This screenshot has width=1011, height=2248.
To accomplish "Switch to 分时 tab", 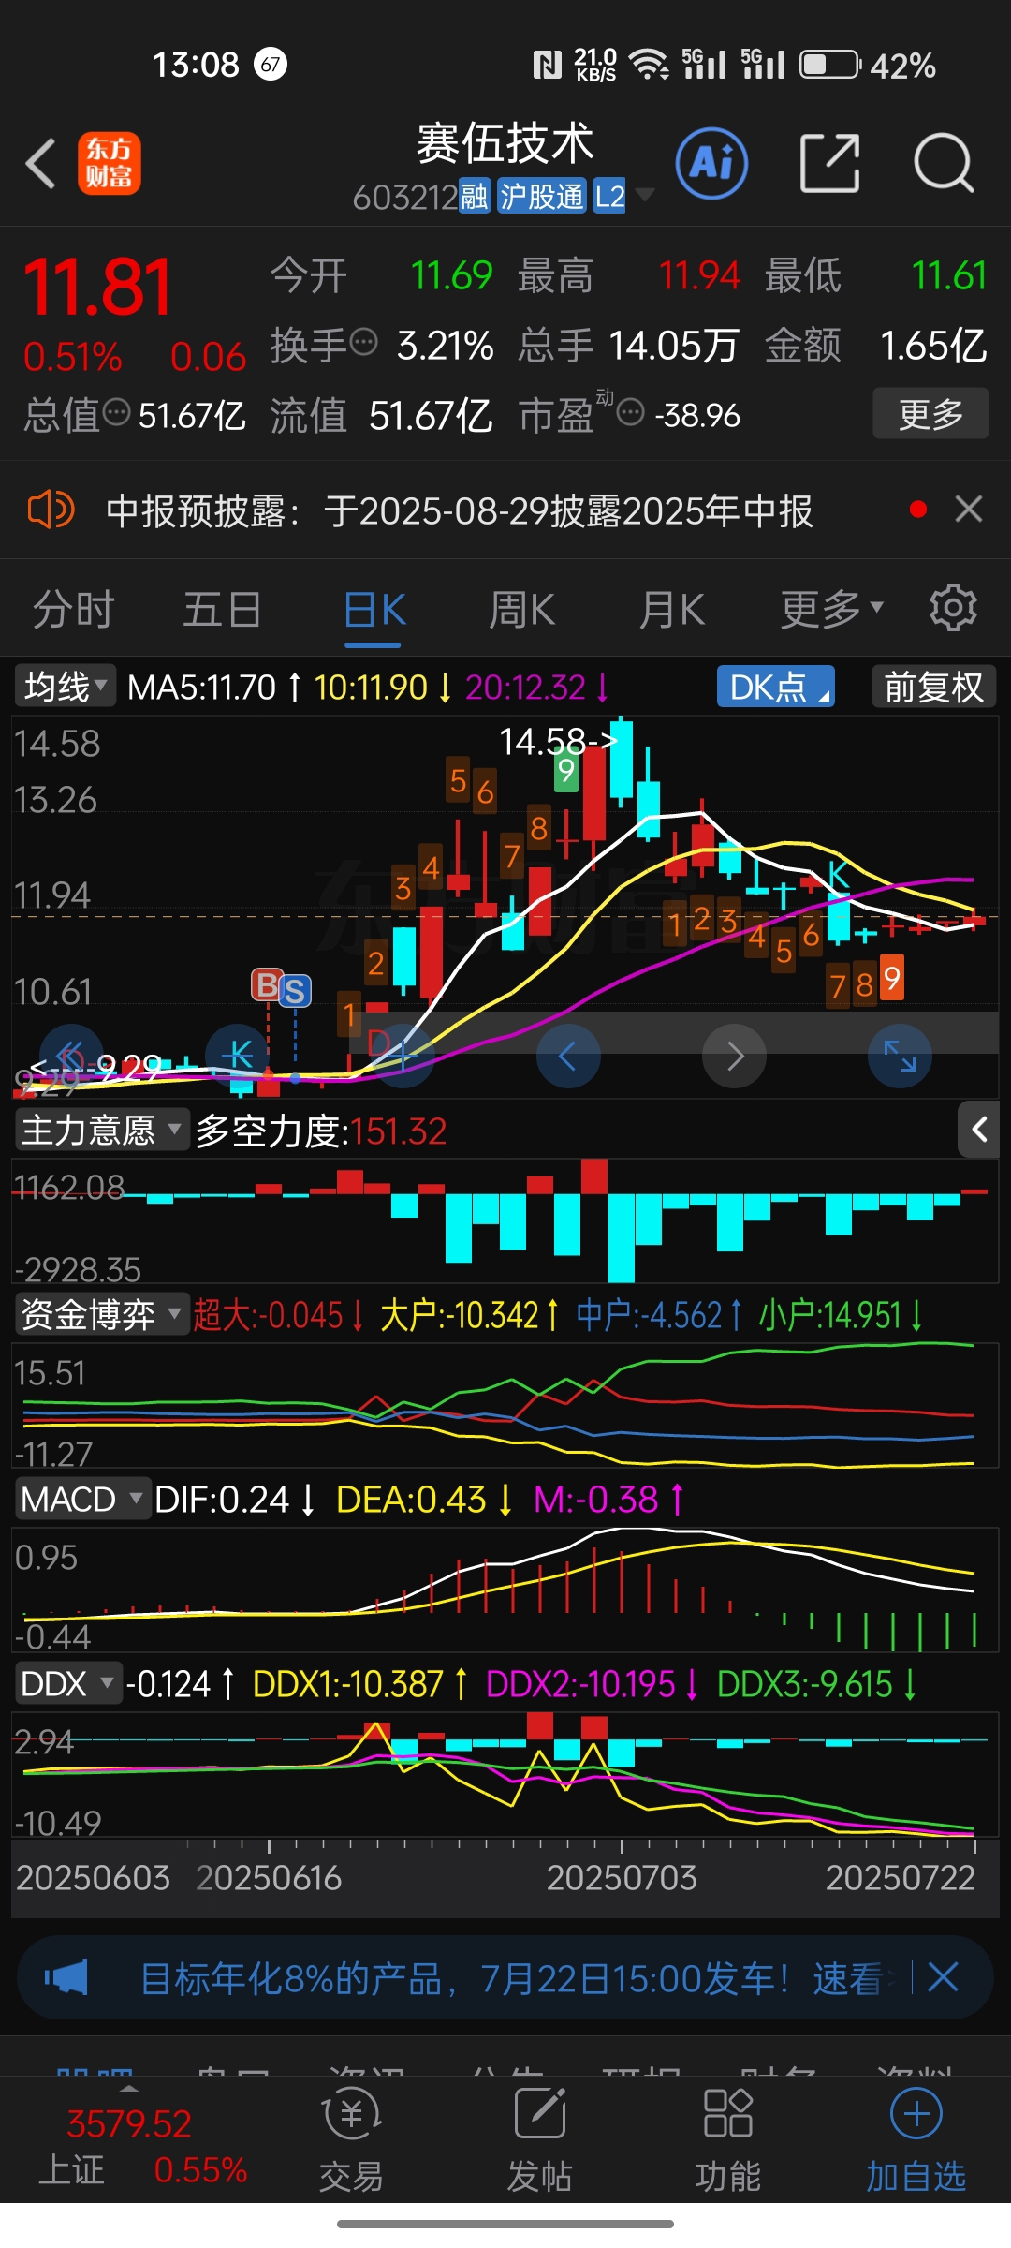I will 74,609.
